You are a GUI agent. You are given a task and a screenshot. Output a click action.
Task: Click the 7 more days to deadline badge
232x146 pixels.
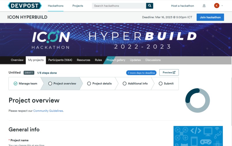(141, 73)
